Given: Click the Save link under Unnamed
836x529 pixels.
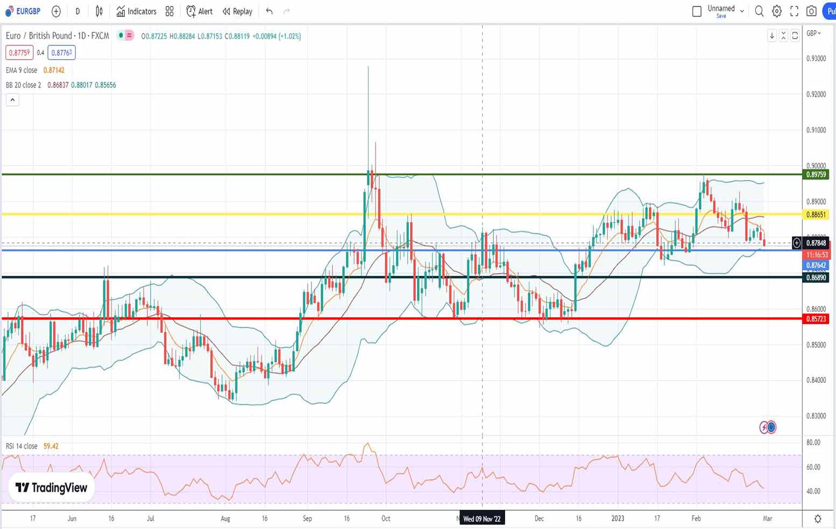Looking at the screenshot, I should (x=721, y=16).
